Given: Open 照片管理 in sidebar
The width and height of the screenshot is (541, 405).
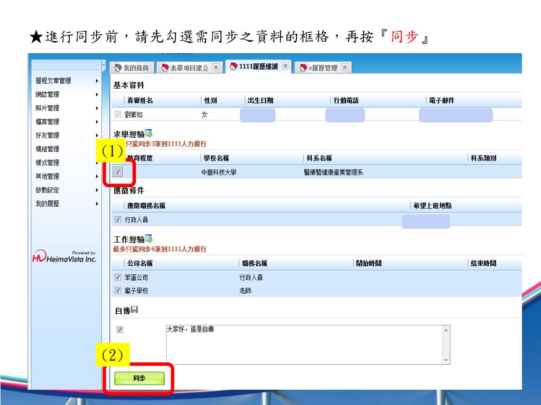Looking at the screenshot, I should point(47,108).
